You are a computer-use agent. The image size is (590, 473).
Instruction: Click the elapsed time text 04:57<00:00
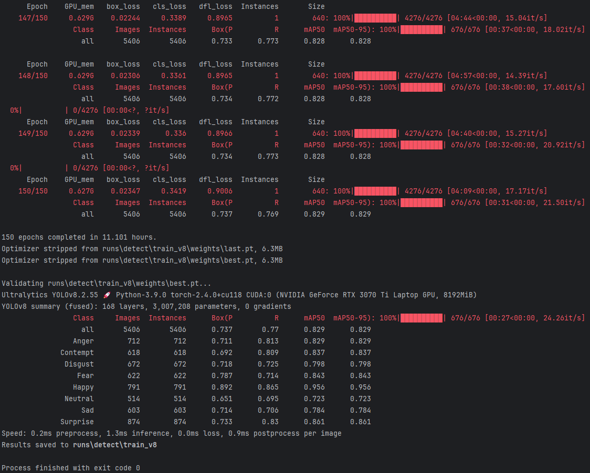point(473,76)
